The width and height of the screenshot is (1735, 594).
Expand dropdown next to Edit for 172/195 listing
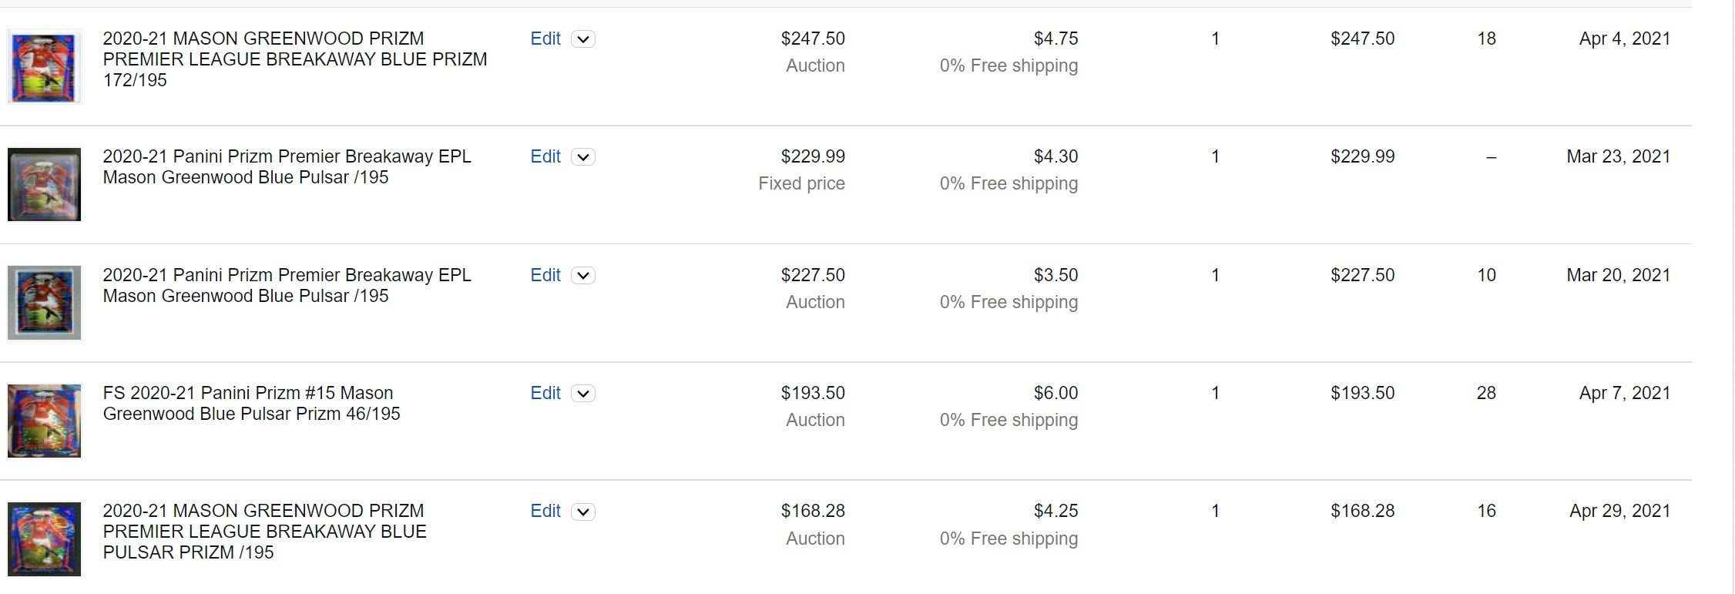[x=583, y=39]
